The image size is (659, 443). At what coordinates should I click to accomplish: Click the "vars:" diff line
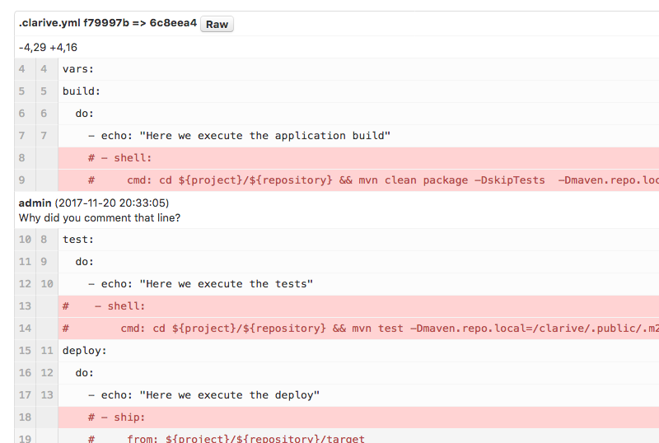click(x=78, y=69)
